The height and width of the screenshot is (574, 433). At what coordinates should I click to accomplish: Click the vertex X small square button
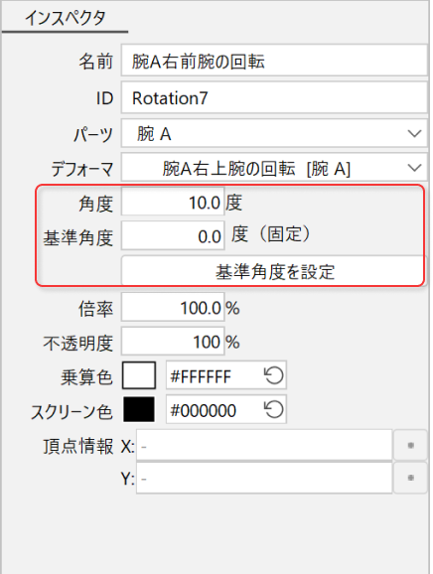click(411, 445)
